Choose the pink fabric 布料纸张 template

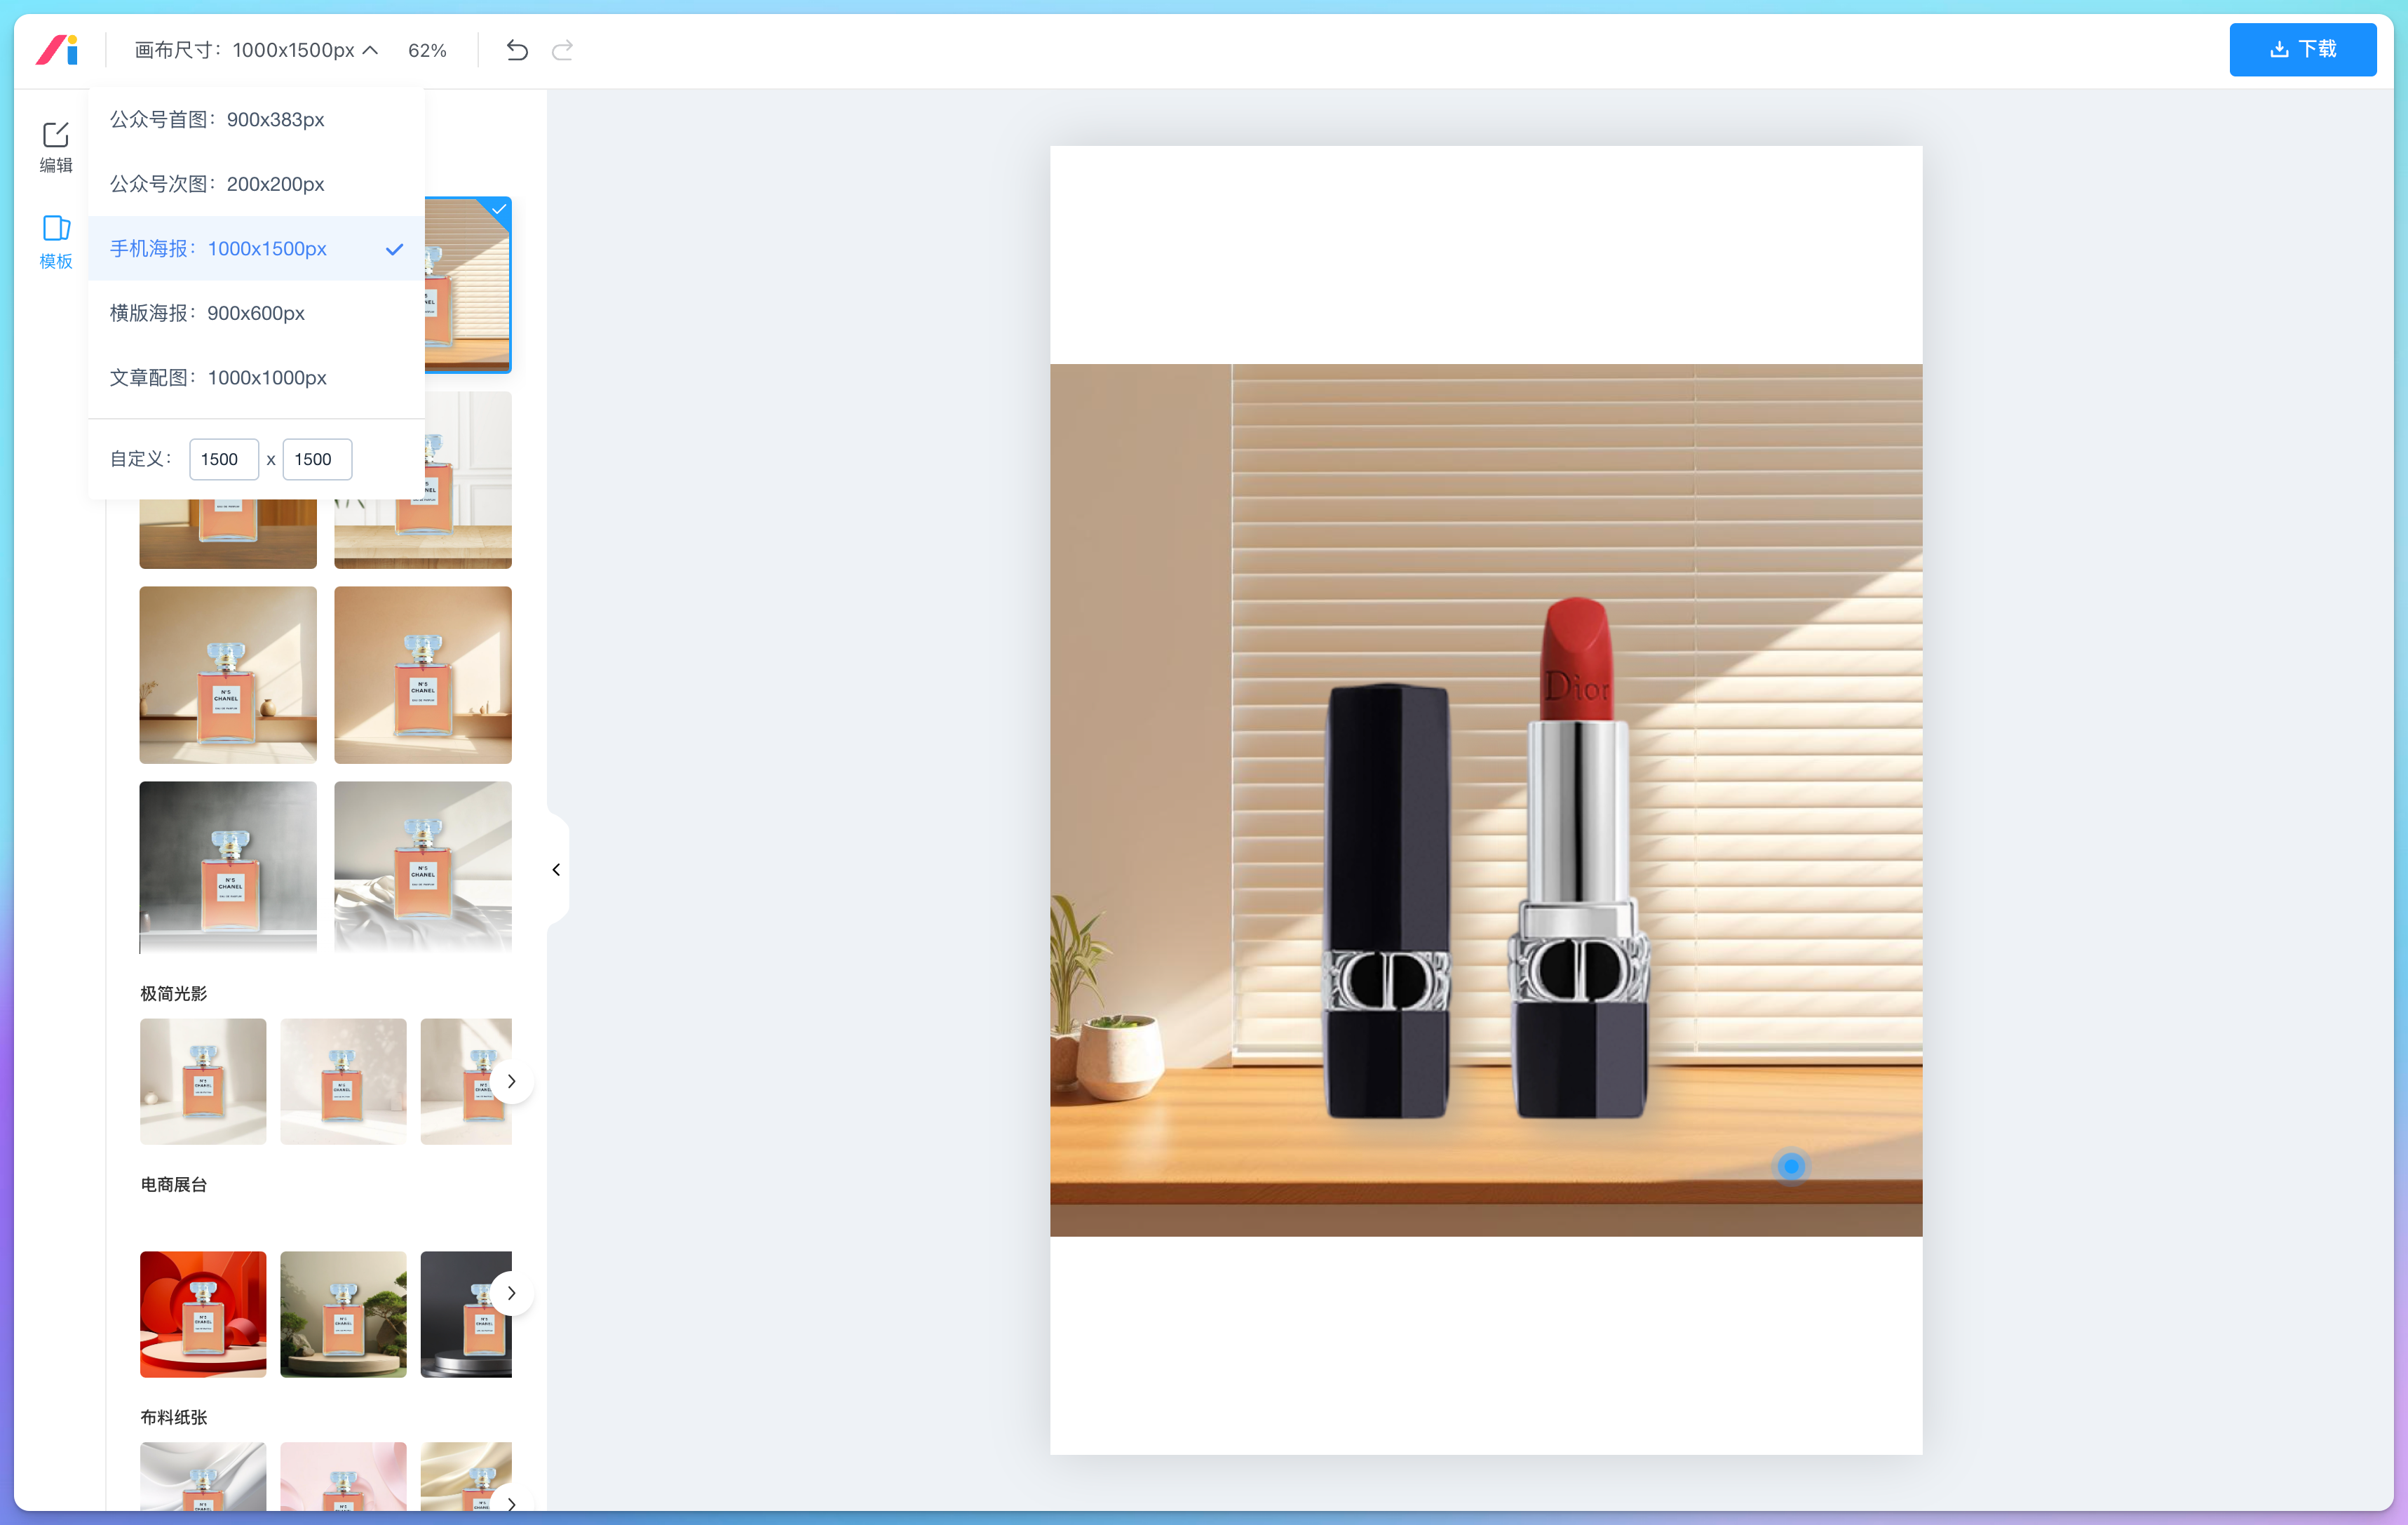343,1476
